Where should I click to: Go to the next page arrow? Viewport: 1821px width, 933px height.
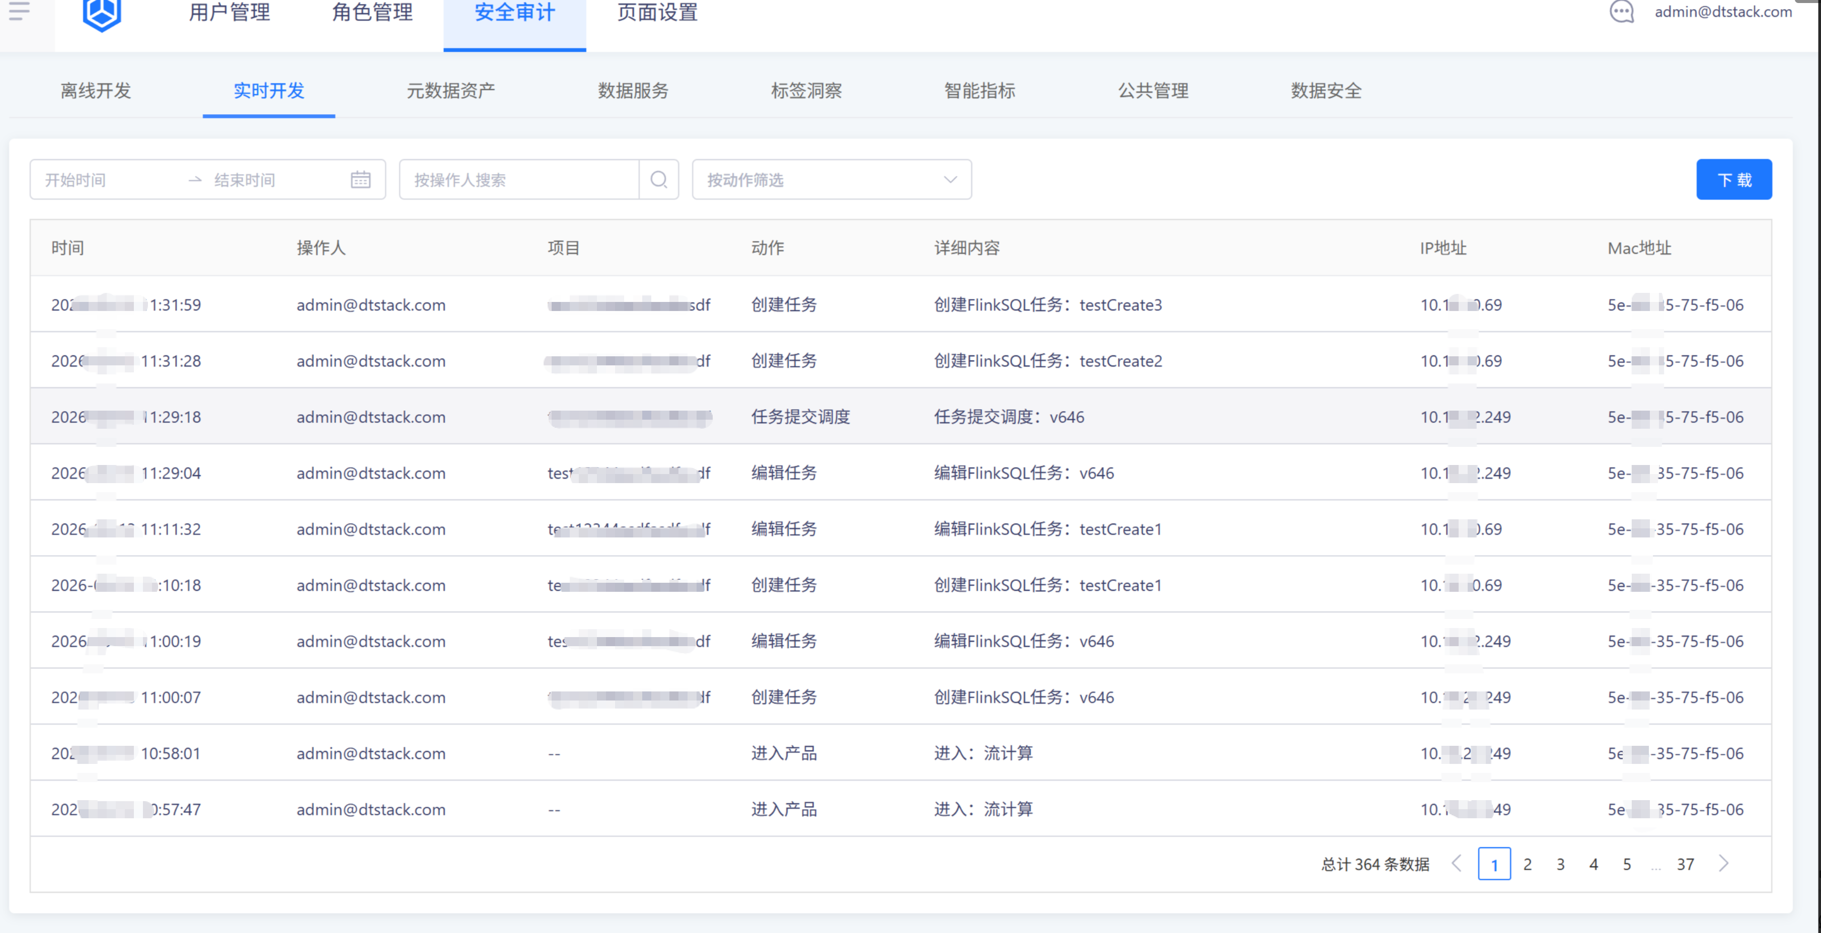click(1723, 863)
